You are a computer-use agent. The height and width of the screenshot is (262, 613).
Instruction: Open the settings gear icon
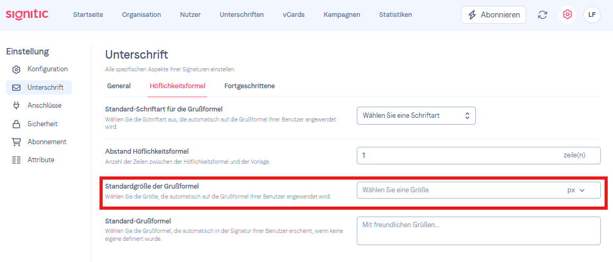(567, 15)
